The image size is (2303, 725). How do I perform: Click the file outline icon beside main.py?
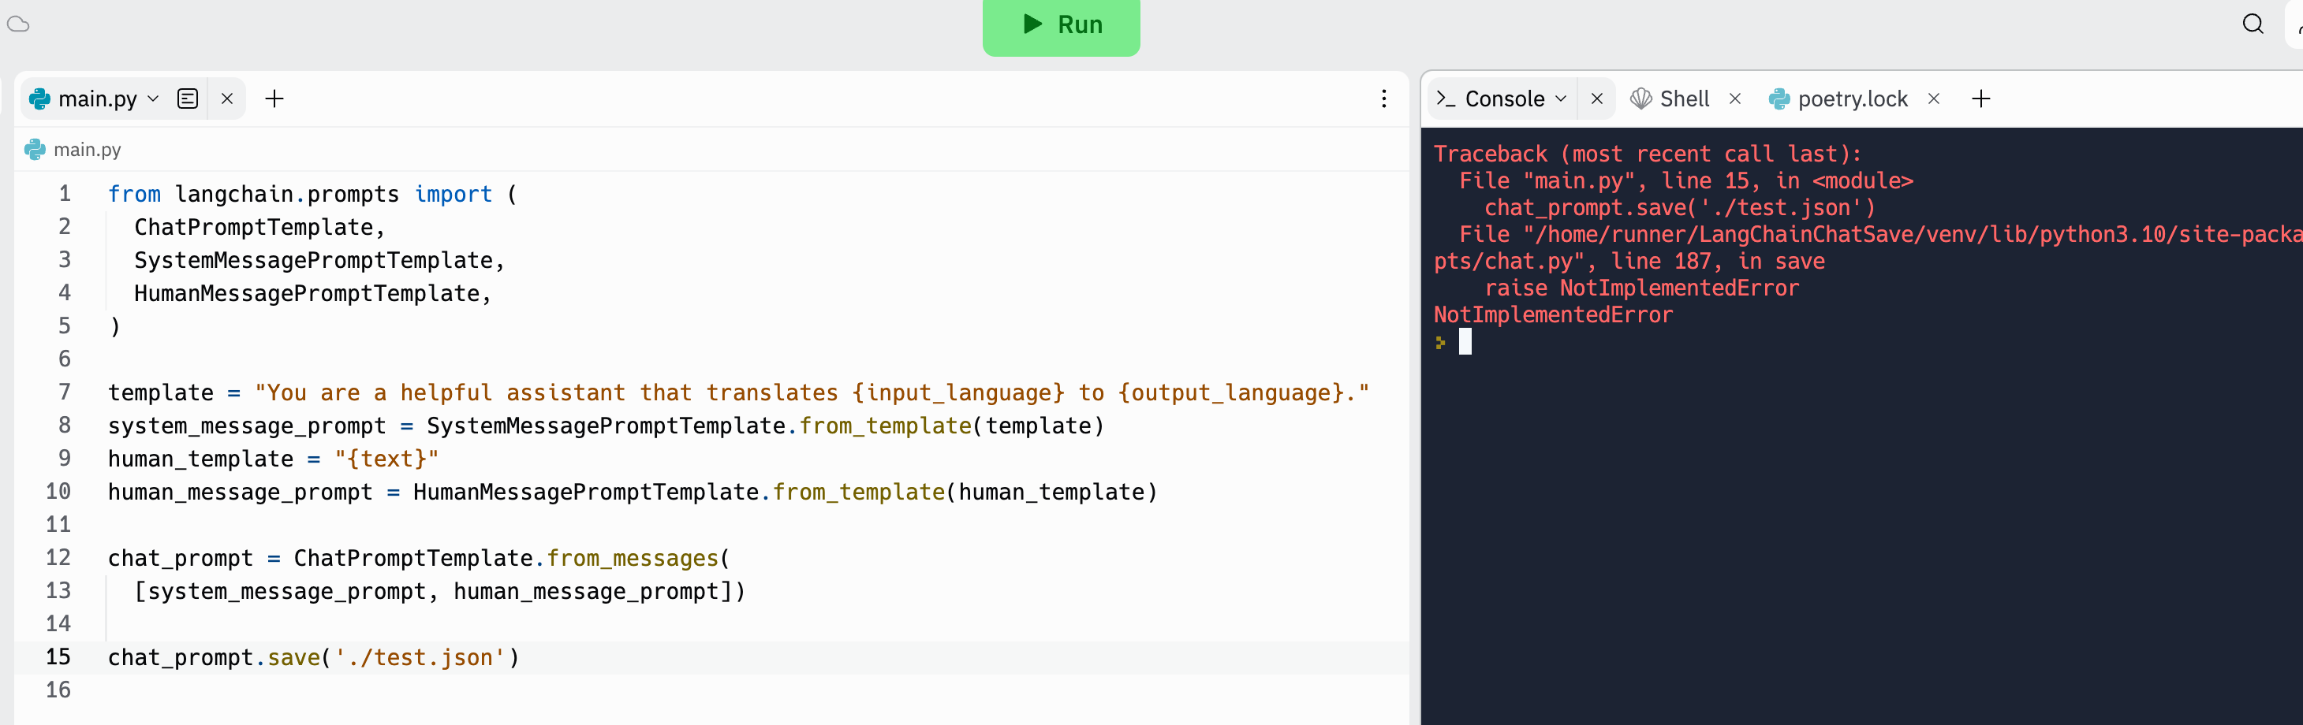187,99
